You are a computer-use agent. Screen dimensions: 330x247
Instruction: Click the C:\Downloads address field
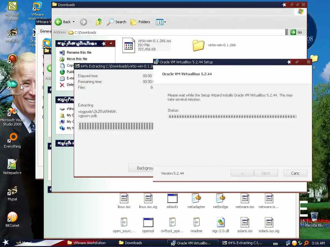pyautogui.click(x=176, y=32)
